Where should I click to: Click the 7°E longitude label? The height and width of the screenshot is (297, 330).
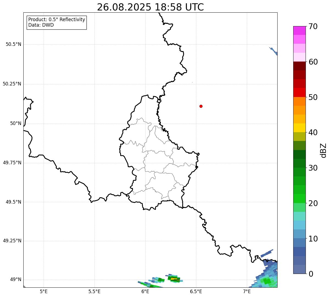(x=247, y=292)
